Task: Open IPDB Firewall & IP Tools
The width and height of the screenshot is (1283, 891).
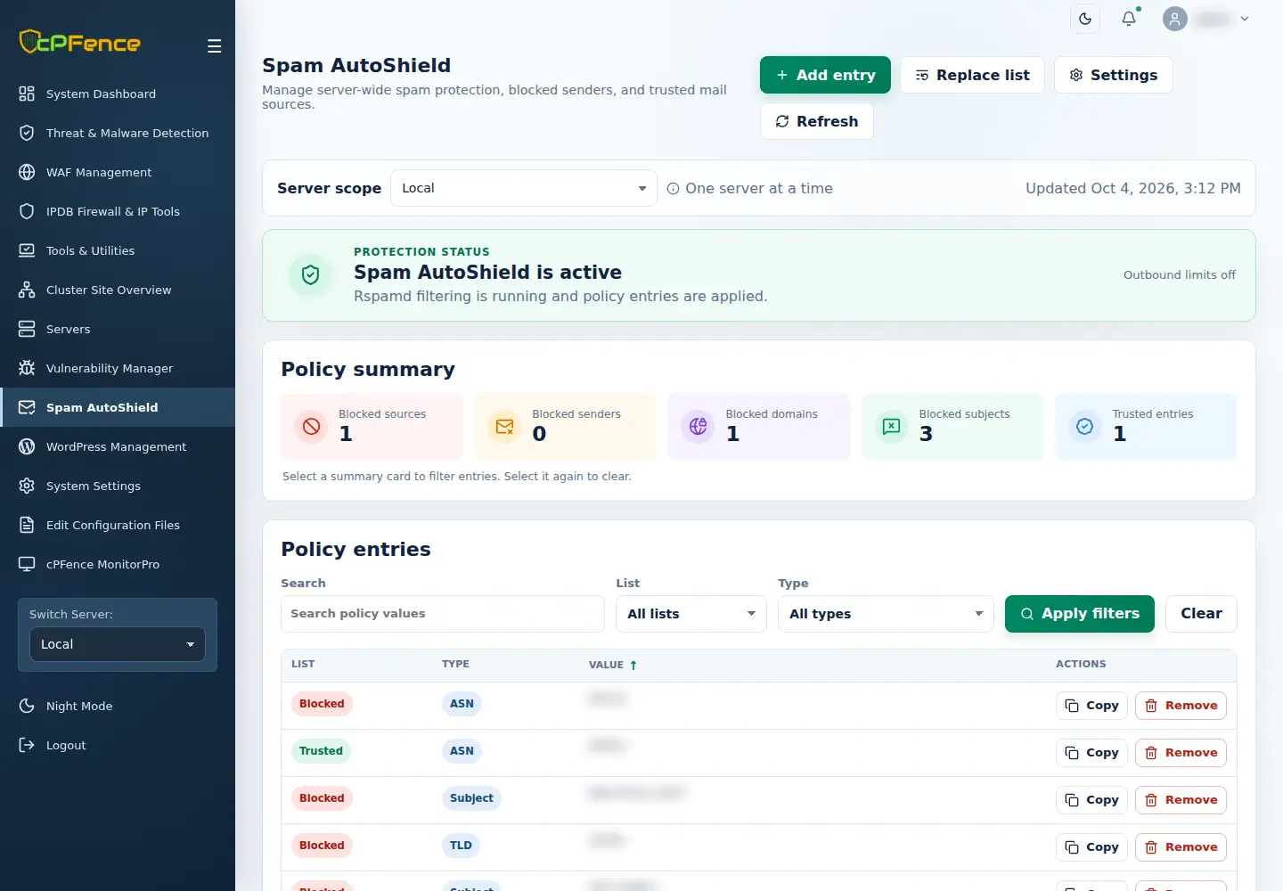Action: (x=118, y=211)
